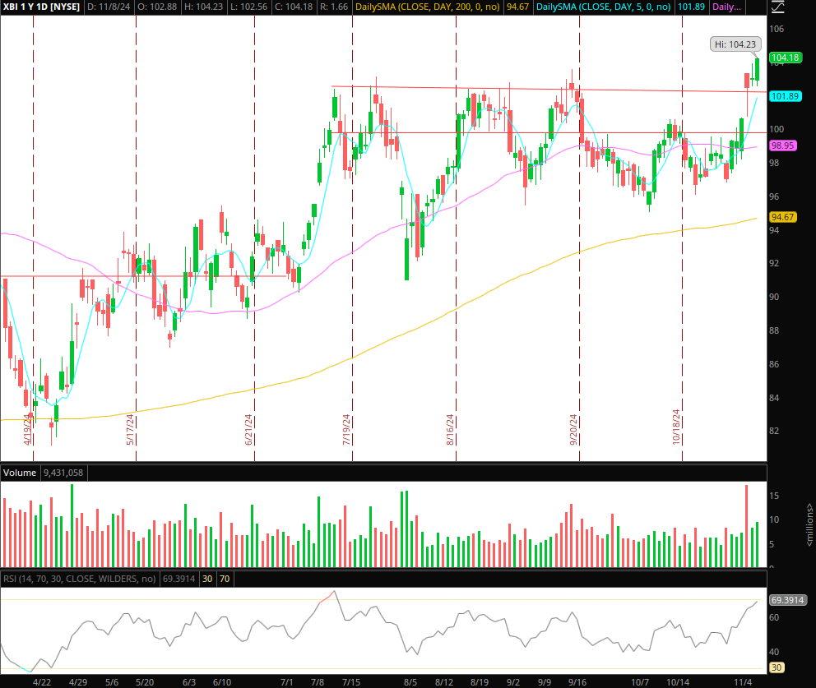Click the 100 label on price axis
The width and height of the screenshot is (816, 688).
(x=777, y=130)
